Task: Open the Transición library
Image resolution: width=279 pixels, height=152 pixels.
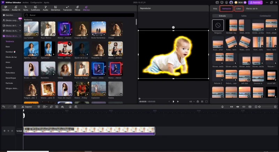Action: click(x=67, y=8)
